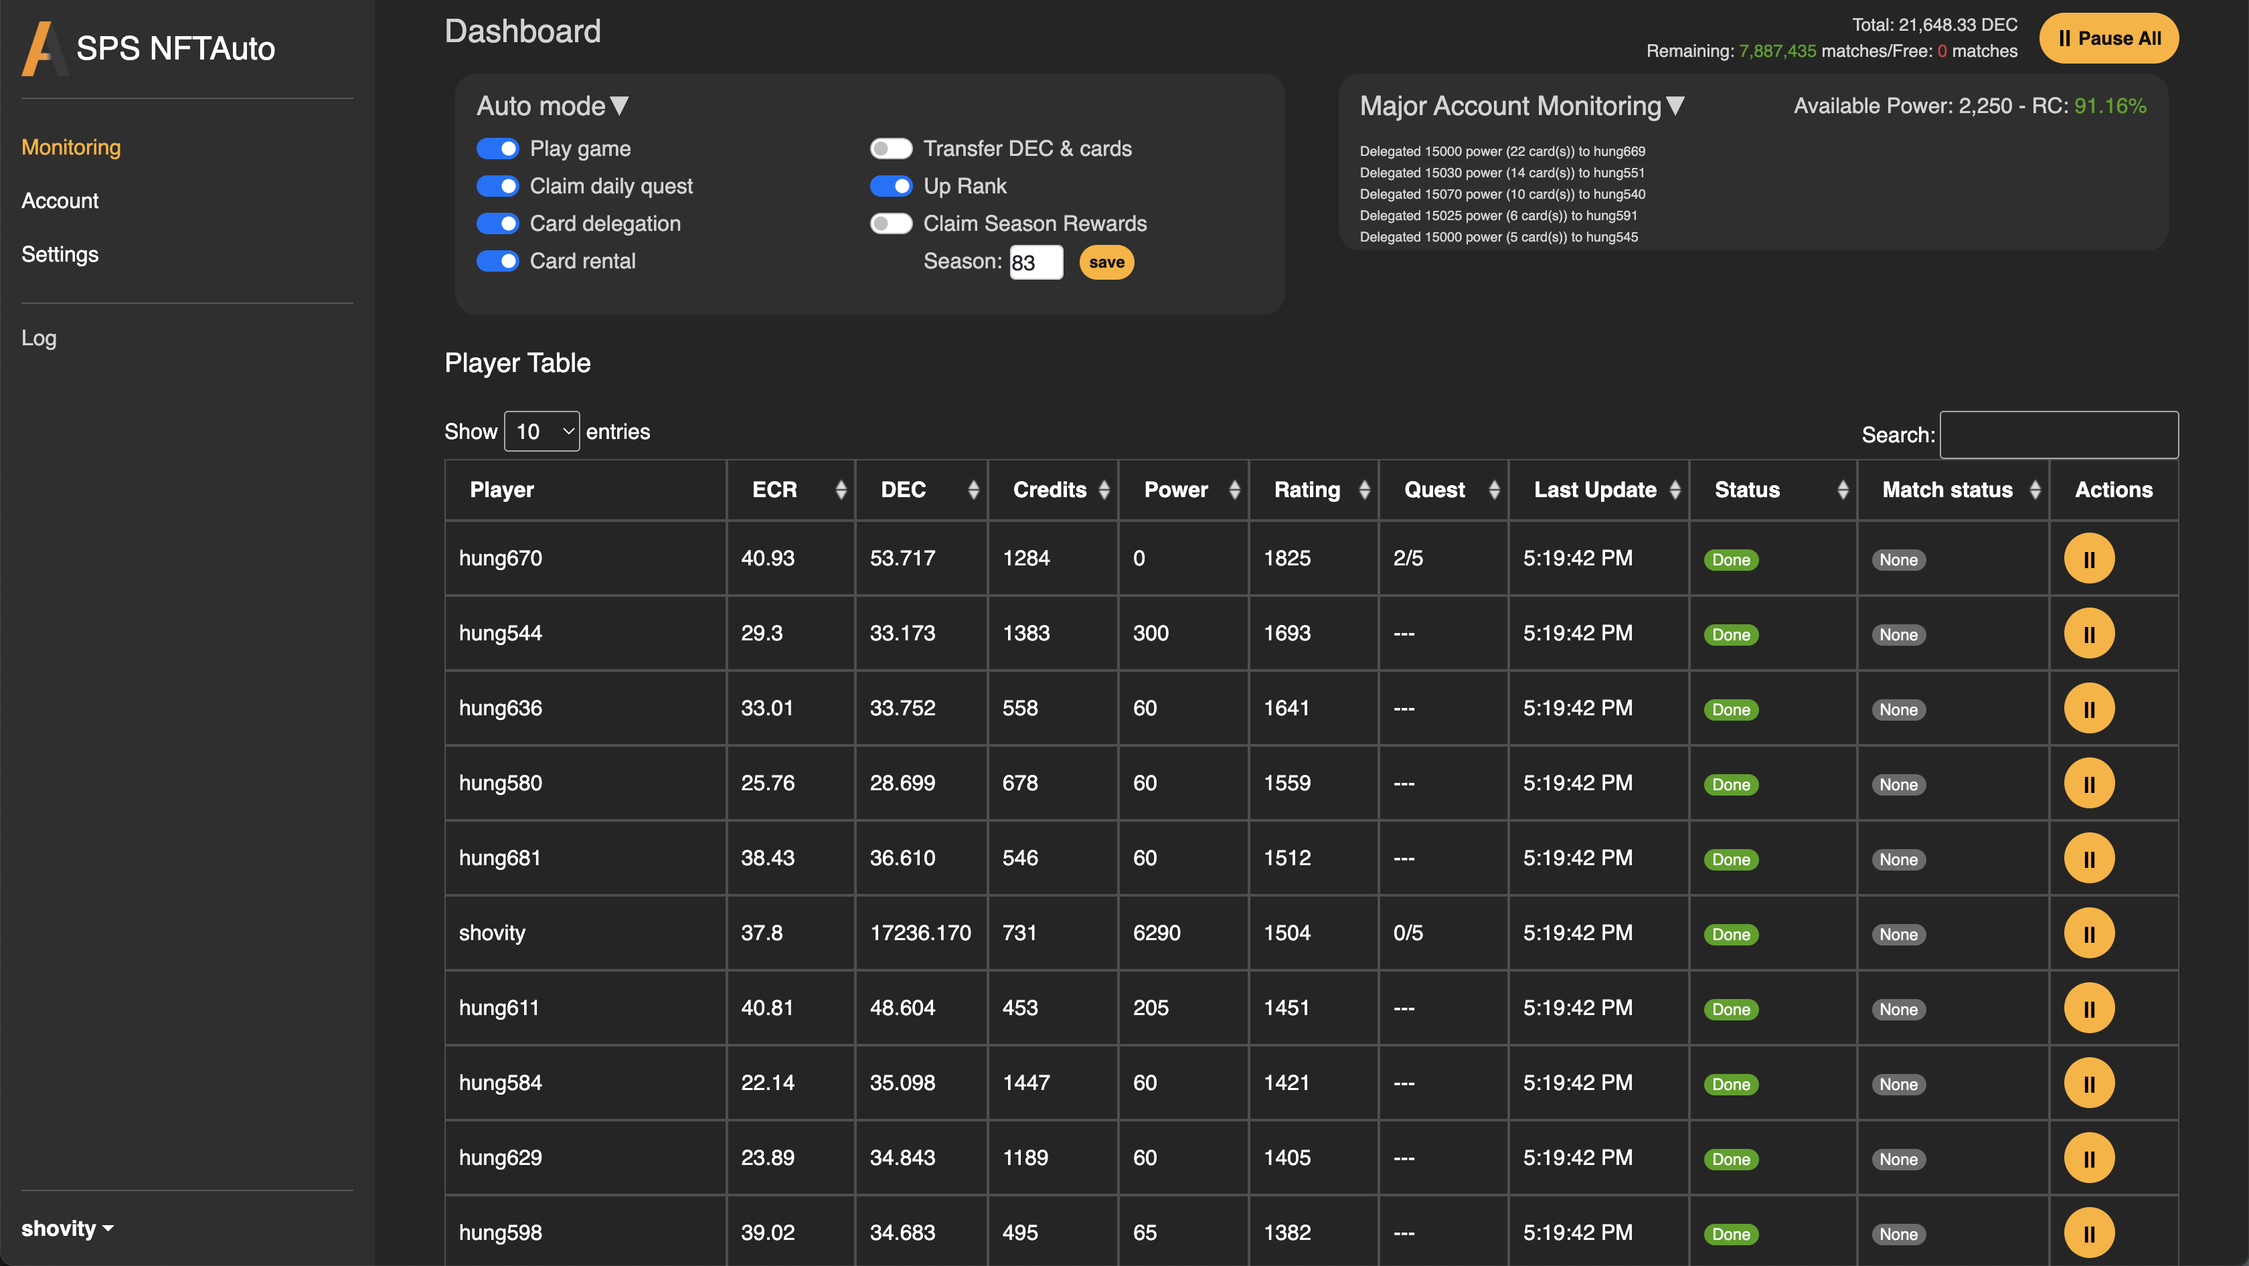Pause automation for player hung544
The image size is (2249, 1266).
(2088, 634)
